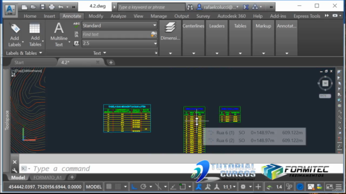
Task: Open the AutoCAD application menu button
Action: pyautogui.click(x=10, y=10)
